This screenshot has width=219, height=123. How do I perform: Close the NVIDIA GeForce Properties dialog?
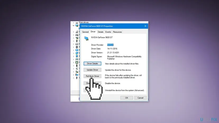tap(145, 26)
